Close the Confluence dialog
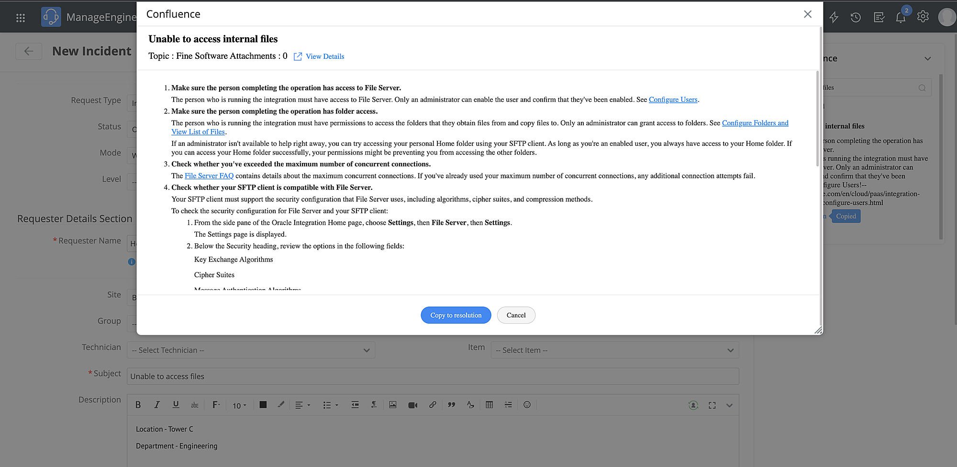The height and width of the screenshot is (467, 957). [808, 14]
